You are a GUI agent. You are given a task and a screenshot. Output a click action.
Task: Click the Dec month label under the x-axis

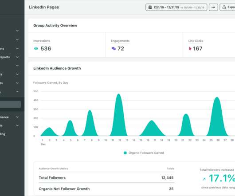tap(43, 144)
